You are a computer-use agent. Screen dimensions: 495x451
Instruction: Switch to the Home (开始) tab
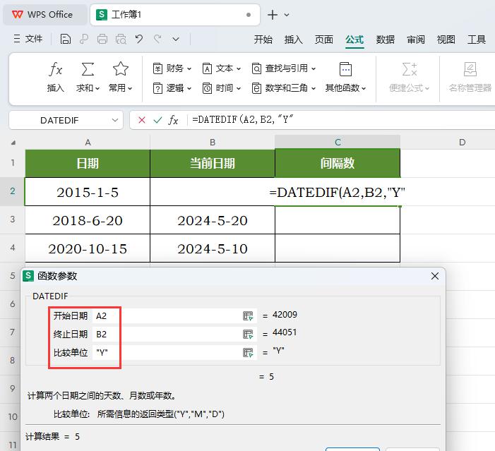coord(263,40)
